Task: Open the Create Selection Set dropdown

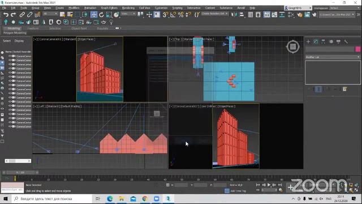Action: point(215,14)
